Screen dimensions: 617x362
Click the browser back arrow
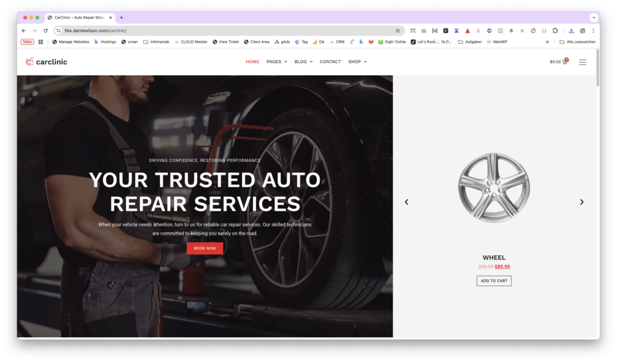pos(23,31)
